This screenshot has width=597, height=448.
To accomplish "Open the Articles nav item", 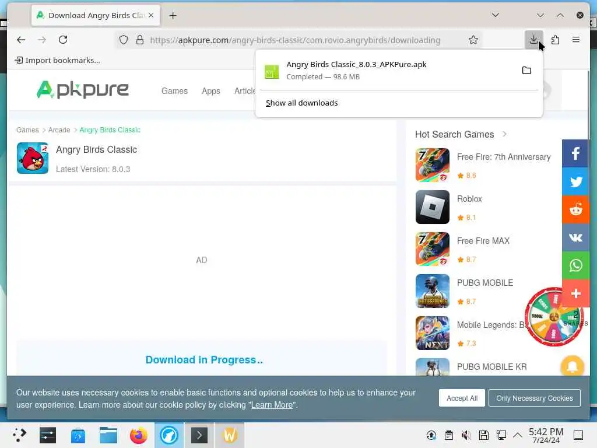I will [245, 91].
